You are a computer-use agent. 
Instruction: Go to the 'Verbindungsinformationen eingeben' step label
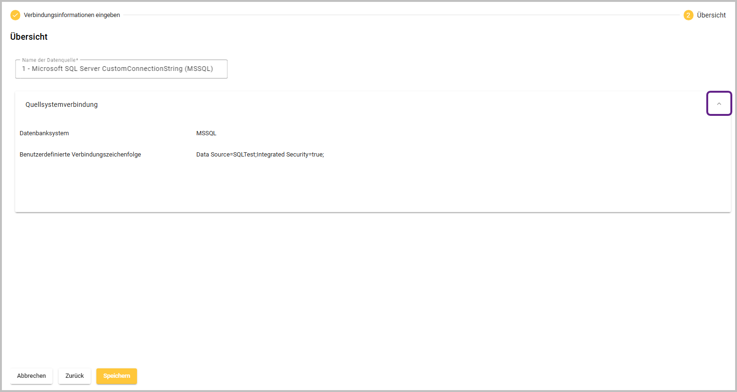pos(72,15)
